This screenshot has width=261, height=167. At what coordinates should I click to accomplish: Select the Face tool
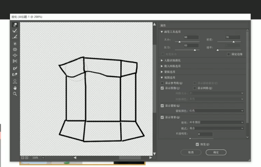tap(15, 81)
